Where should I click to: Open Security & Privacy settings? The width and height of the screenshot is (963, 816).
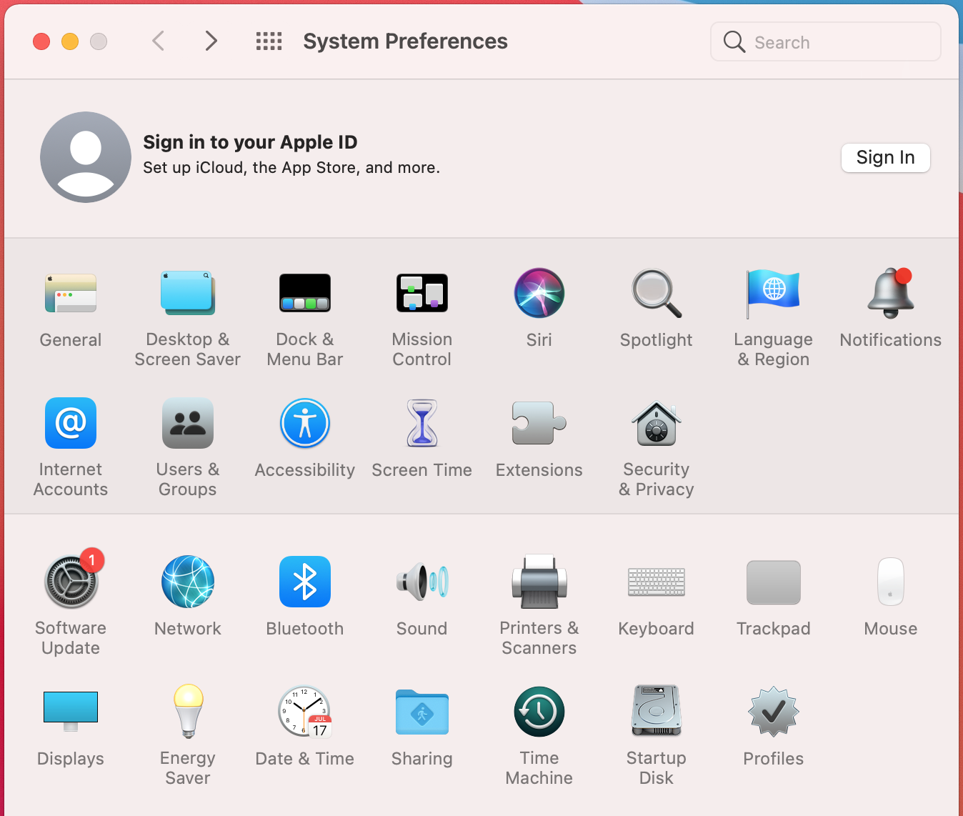[656, 424]
